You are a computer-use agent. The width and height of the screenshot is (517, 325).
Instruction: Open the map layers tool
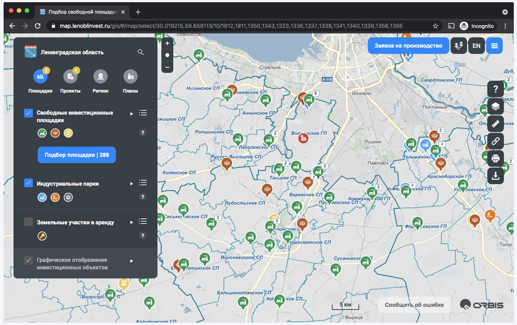point(495,106)
